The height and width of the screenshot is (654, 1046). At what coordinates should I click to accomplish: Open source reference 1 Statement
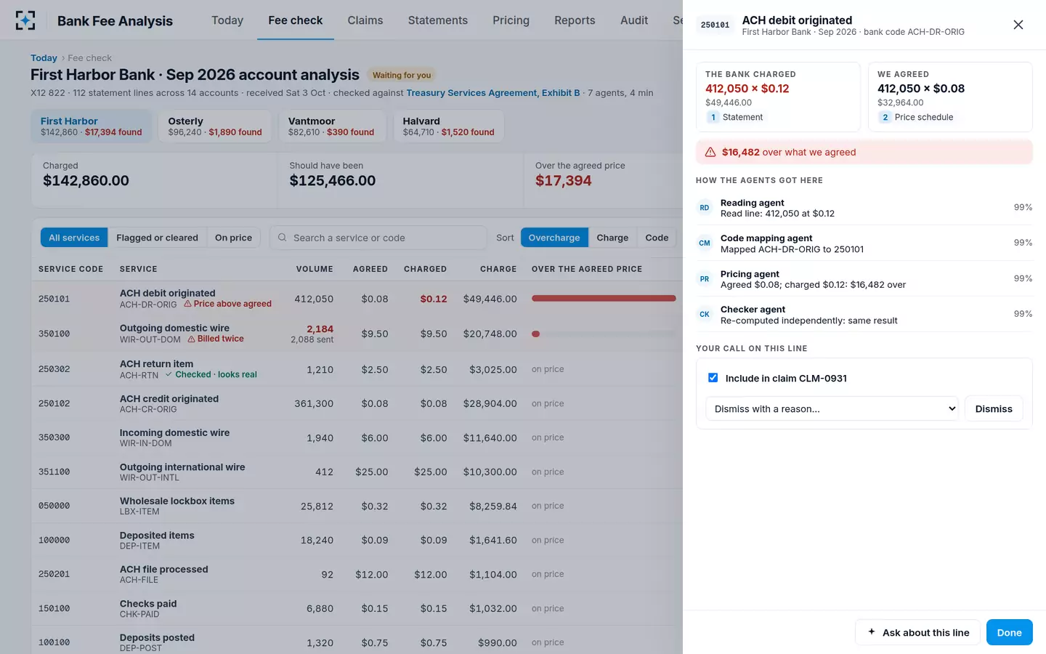(x=734, y=117)
